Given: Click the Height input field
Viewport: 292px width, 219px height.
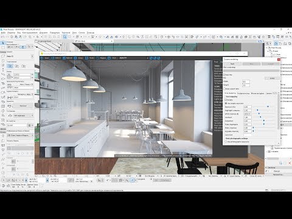Looking at the screenshot, I should [x=246, y=85].
